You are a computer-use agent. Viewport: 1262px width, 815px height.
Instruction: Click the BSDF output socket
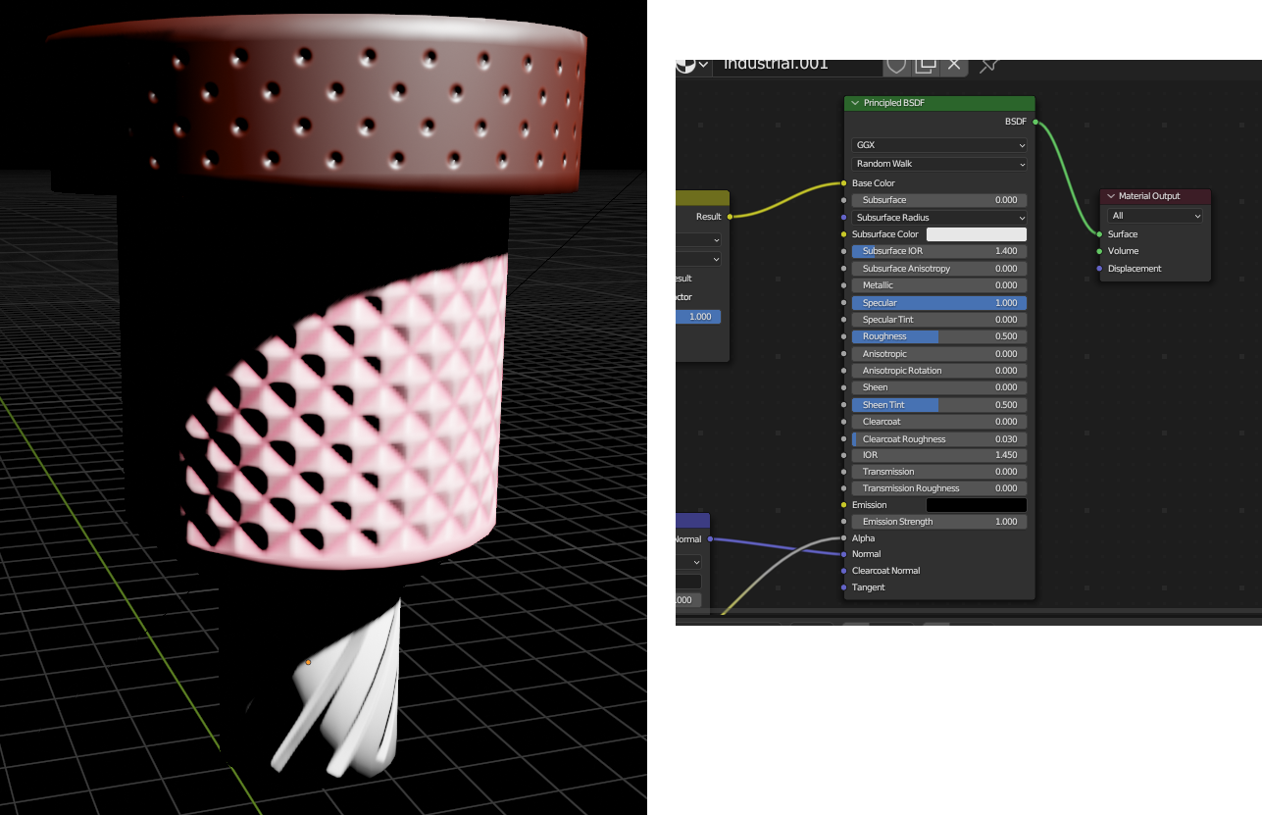click(1035, 123)
